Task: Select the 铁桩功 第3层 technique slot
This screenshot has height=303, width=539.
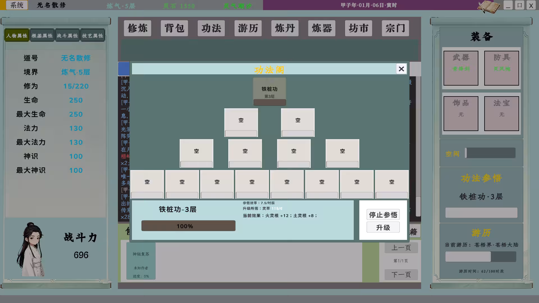Action: (x=269, y=92)
